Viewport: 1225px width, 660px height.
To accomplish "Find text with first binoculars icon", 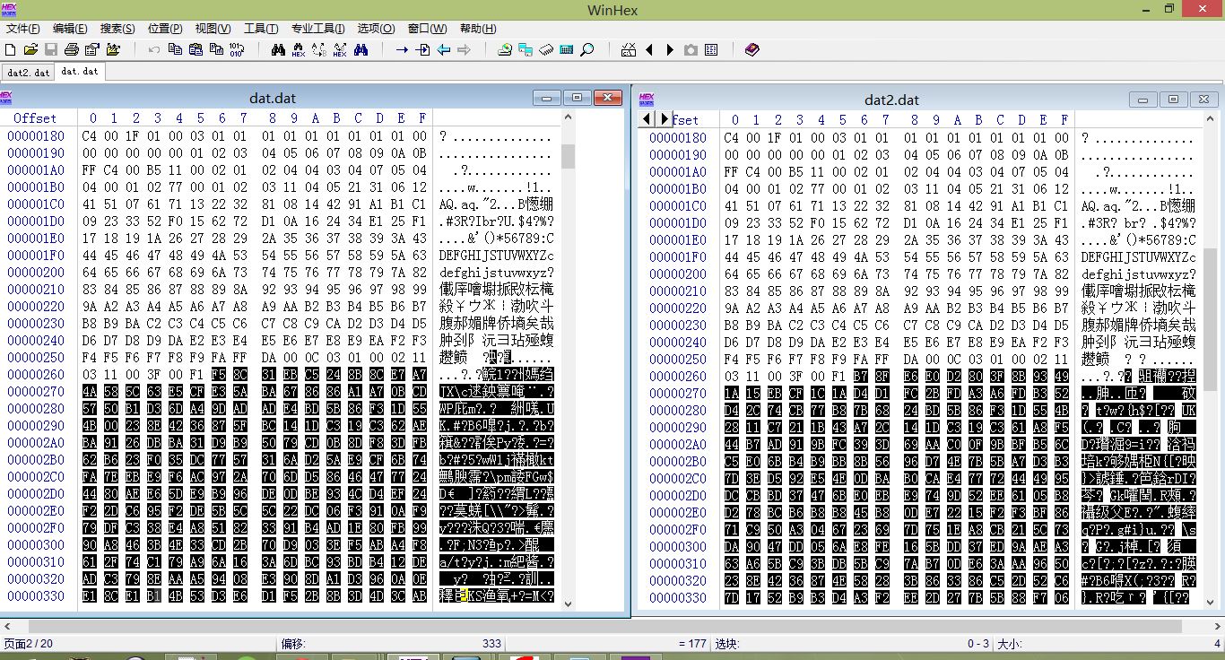I will [x=279, y=49].
